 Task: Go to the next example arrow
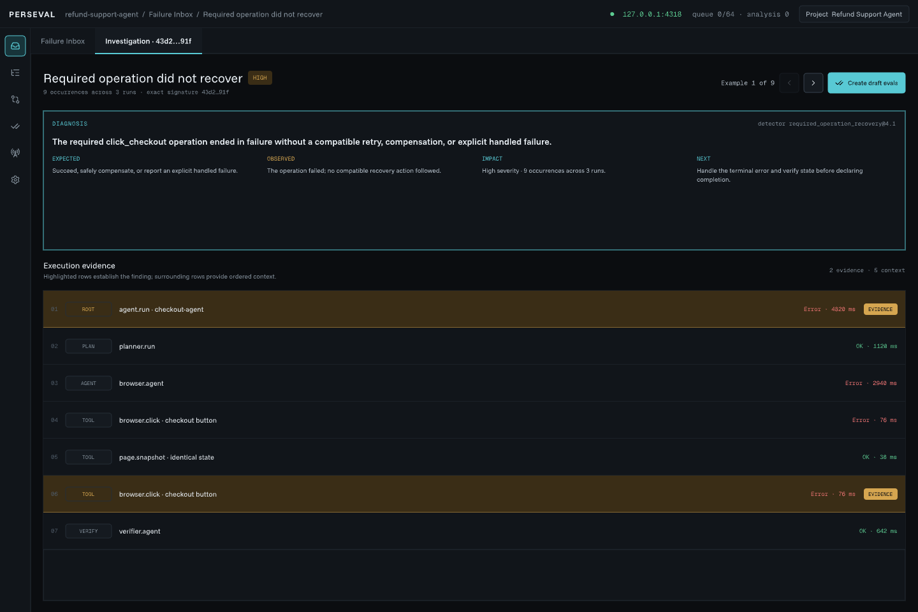pos(813,83)
